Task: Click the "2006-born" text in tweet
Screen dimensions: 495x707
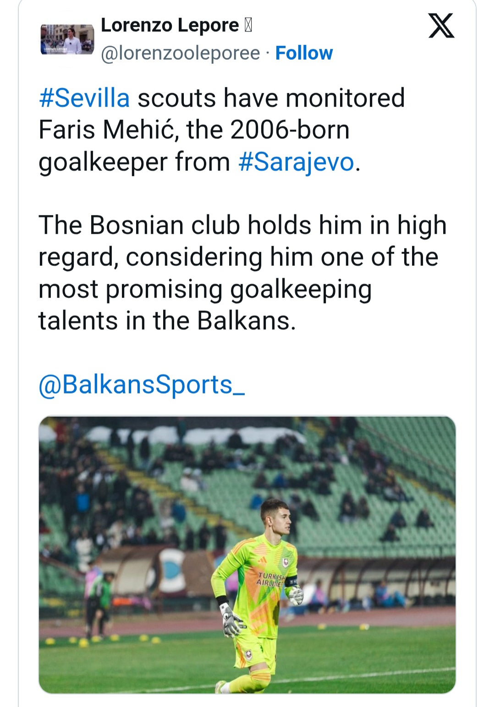Action: [x=290, y=130]
